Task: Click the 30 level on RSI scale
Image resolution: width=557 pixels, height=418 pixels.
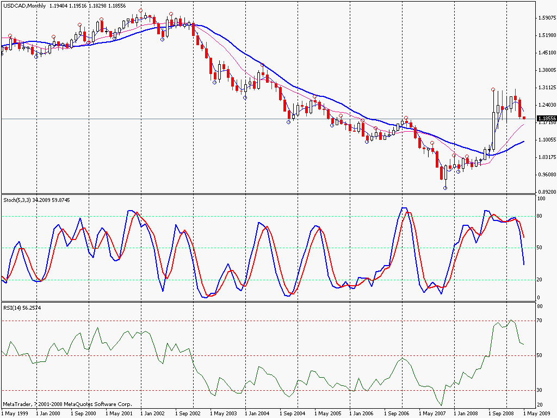Action: [x=540, y=390]
